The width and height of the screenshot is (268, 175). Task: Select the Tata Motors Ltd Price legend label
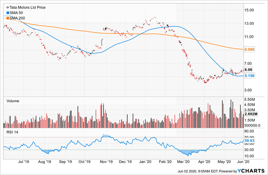[x=28, y=8]
